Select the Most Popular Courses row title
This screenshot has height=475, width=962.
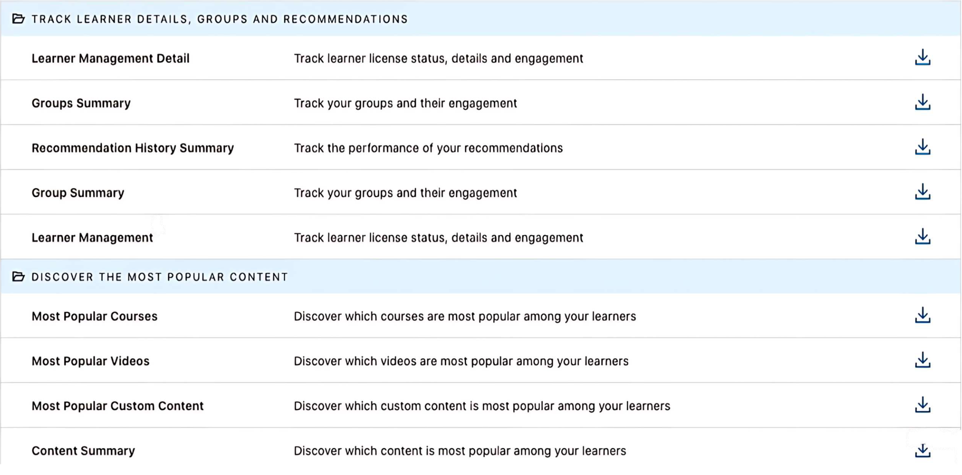pyautogui.click(x=94, y=316)
